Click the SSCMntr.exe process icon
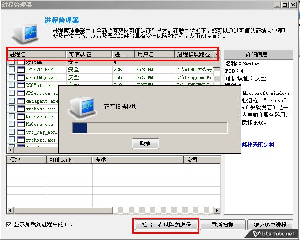The height and width of the screenshot is (240, 300). (x=21, y=85)
